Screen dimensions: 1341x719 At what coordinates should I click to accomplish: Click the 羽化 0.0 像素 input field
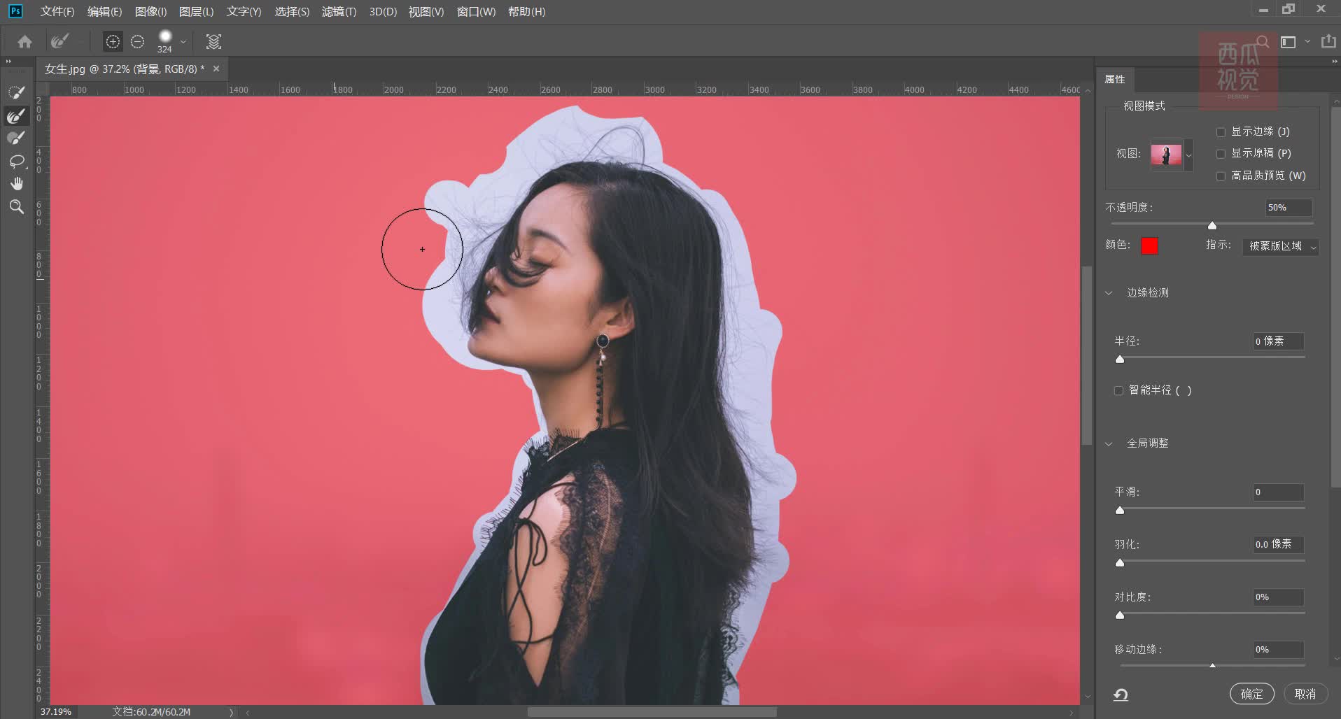pos(1278,544)
